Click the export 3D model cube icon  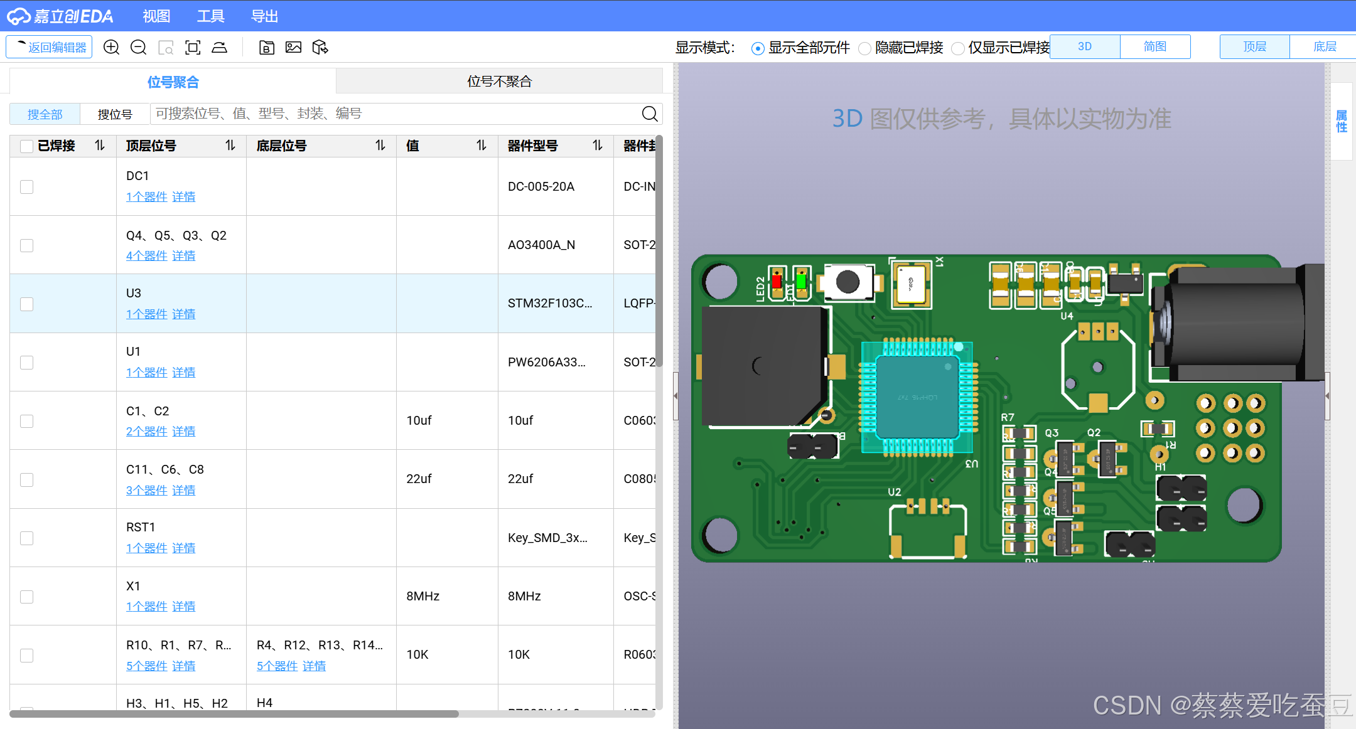[320, 48]
